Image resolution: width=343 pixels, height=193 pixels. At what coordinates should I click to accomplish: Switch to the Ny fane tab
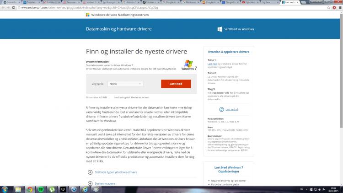(270, 2)
